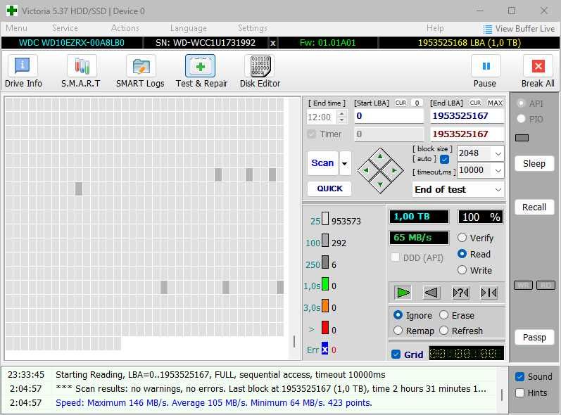Click the dark gray 250 ms block swatch
The width and height of the screenshot is (561, 415).
(325, 262)
